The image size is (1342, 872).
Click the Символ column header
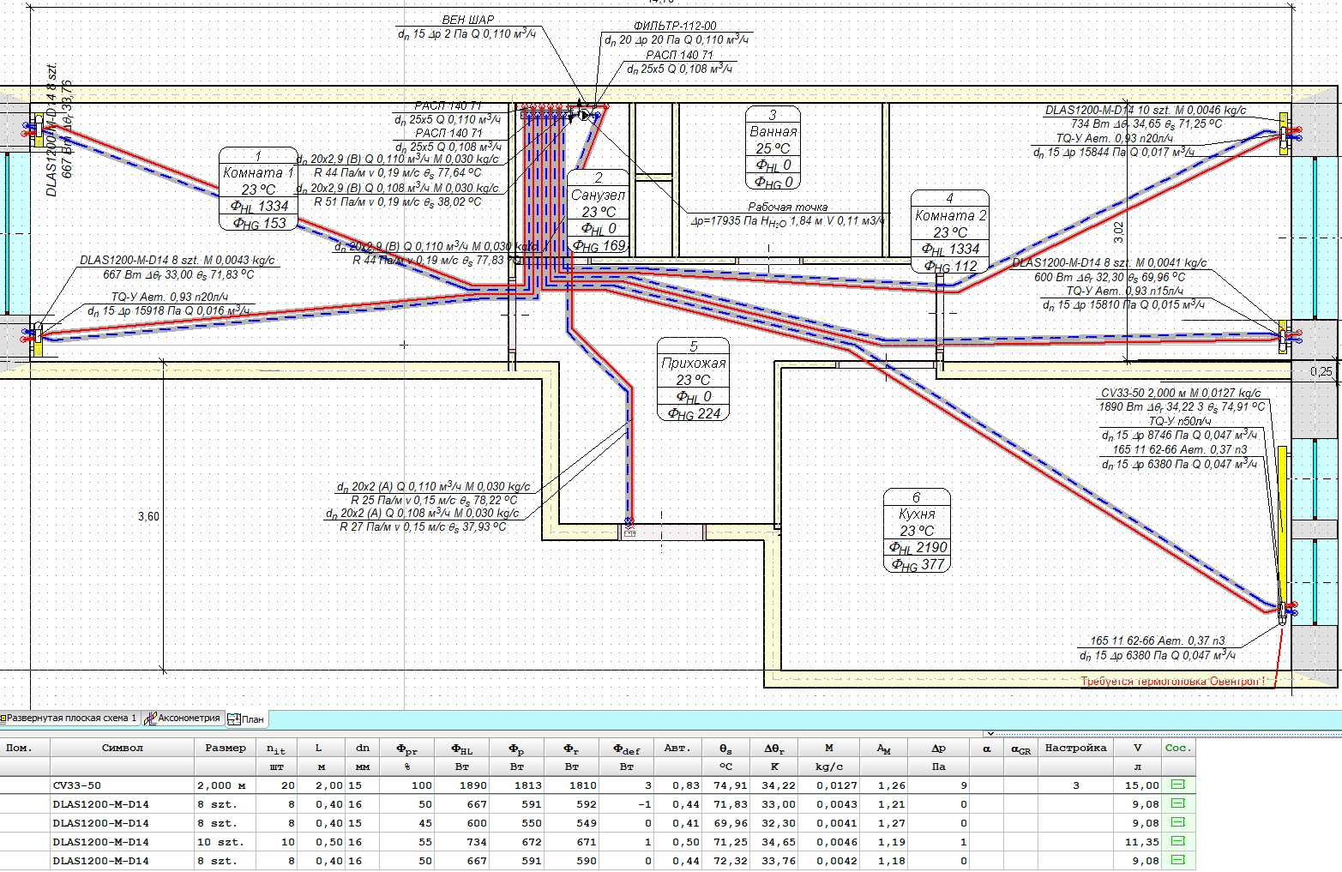pos(122,748)
